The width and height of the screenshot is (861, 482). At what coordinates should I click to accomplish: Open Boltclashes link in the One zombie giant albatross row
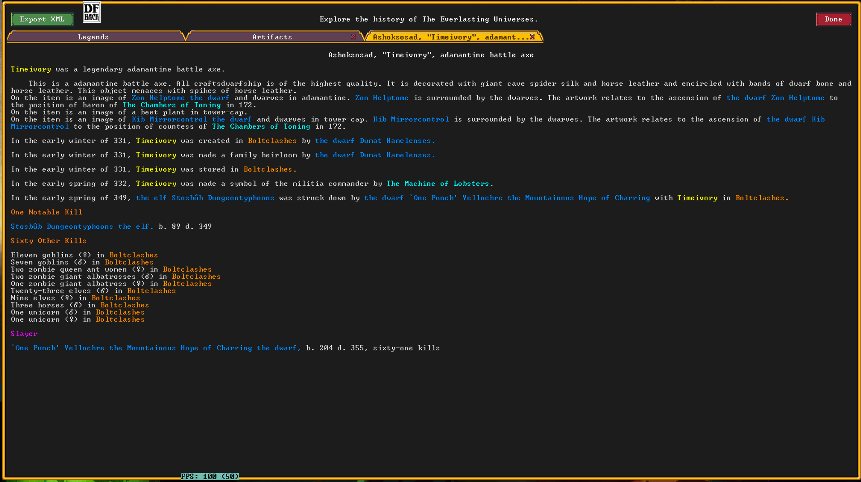click(187, 284)
